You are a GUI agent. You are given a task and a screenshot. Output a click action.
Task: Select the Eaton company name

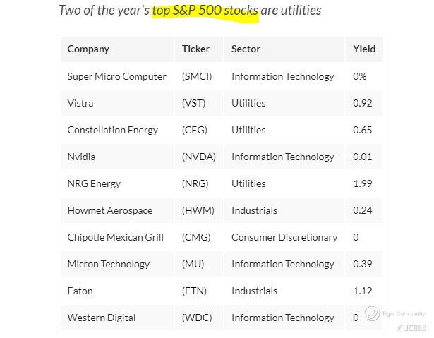(80, 291)
